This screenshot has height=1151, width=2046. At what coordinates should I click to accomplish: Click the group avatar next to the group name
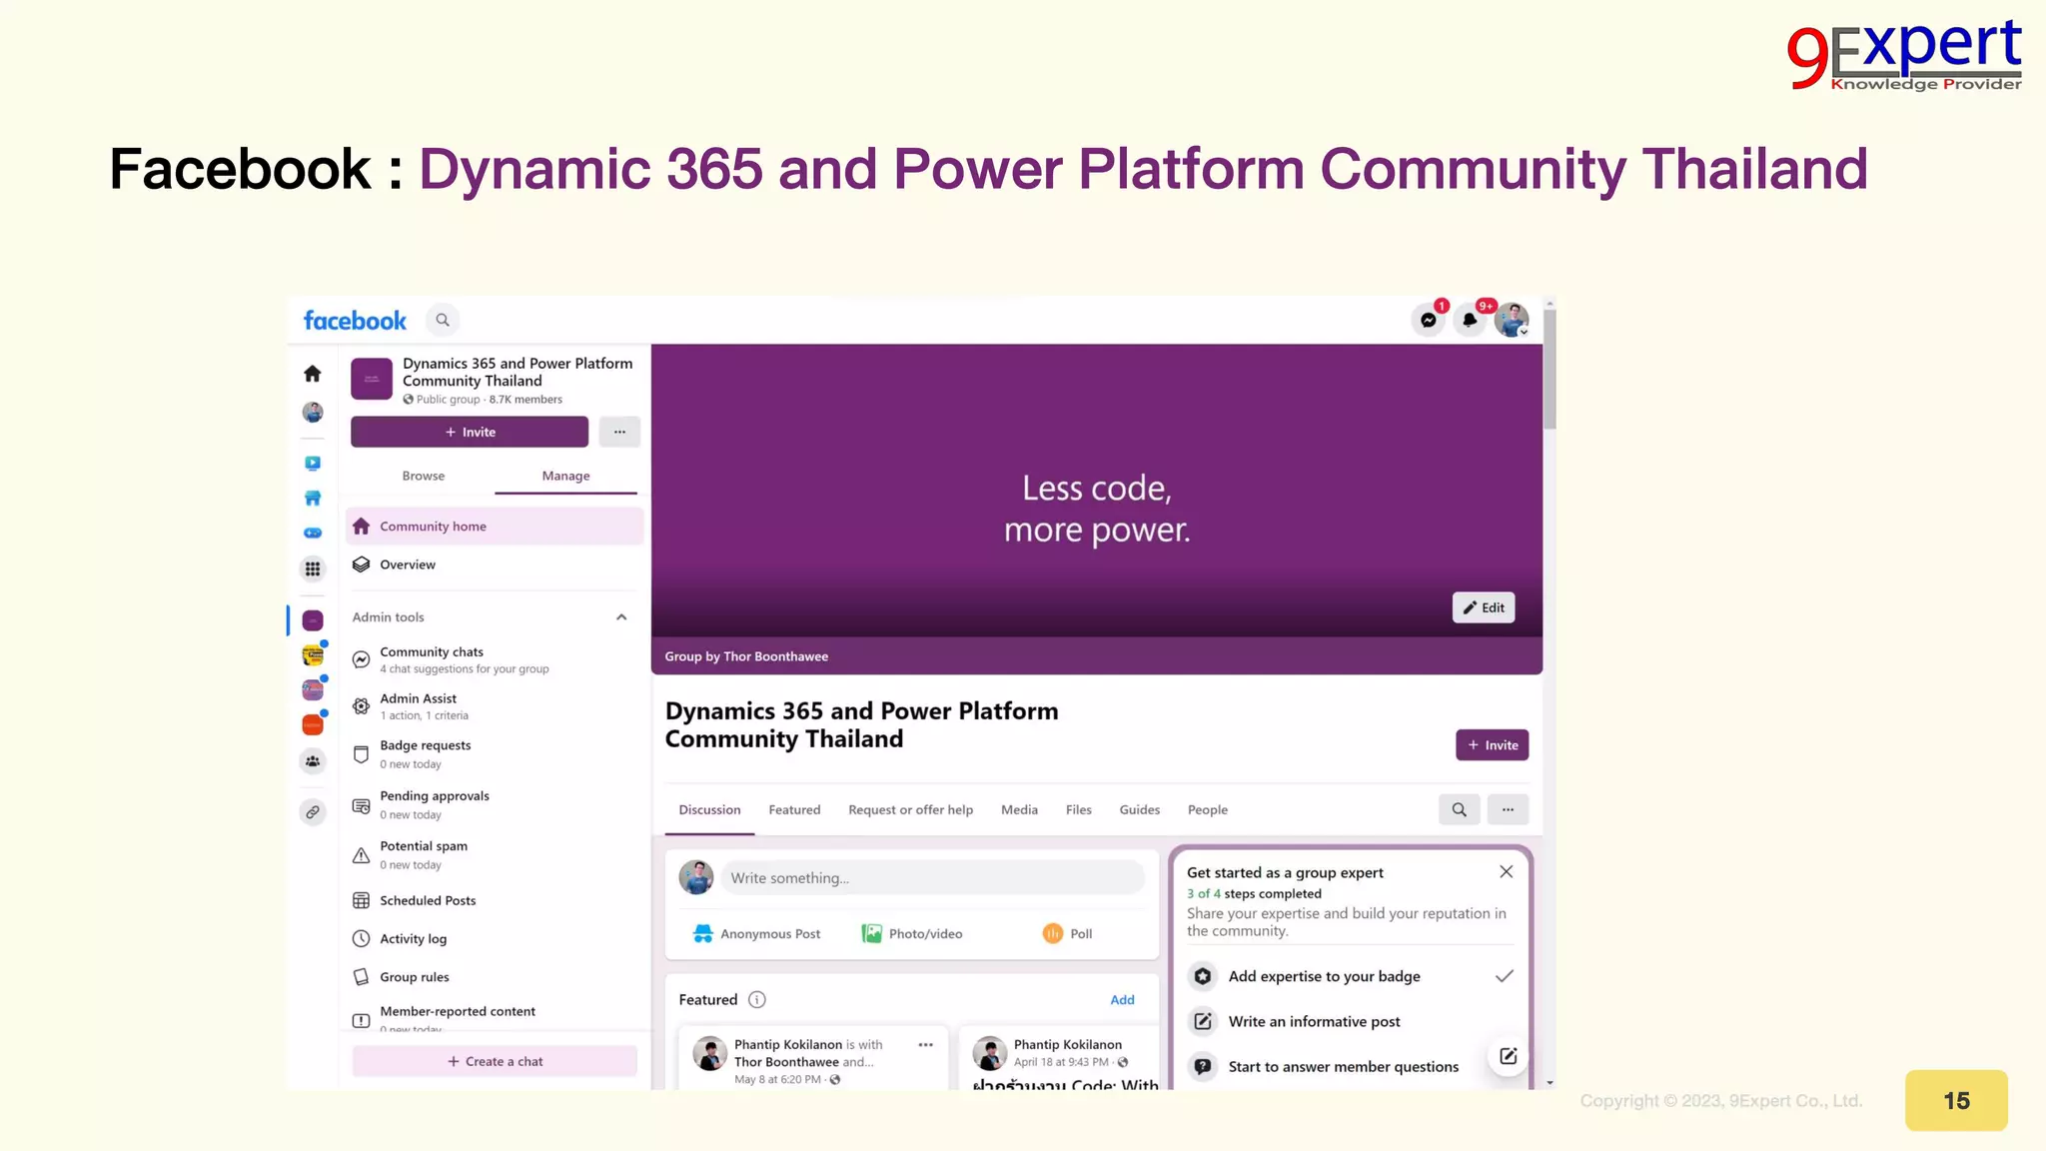point(372,380)
